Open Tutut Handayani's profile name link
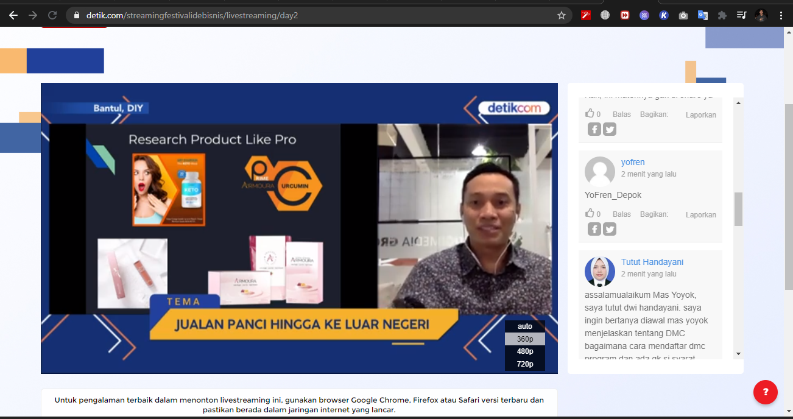This screenshot has width=793, height=419. coord(652,262)
